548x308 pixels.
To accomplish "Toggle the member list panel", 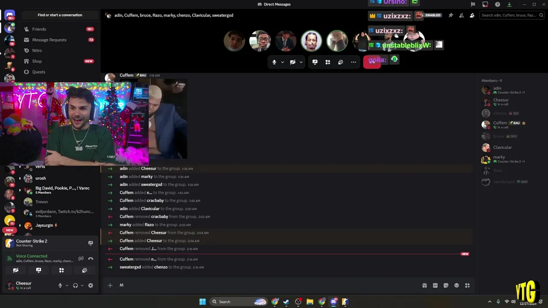I will pyautogui.click(x=472, y=15).
